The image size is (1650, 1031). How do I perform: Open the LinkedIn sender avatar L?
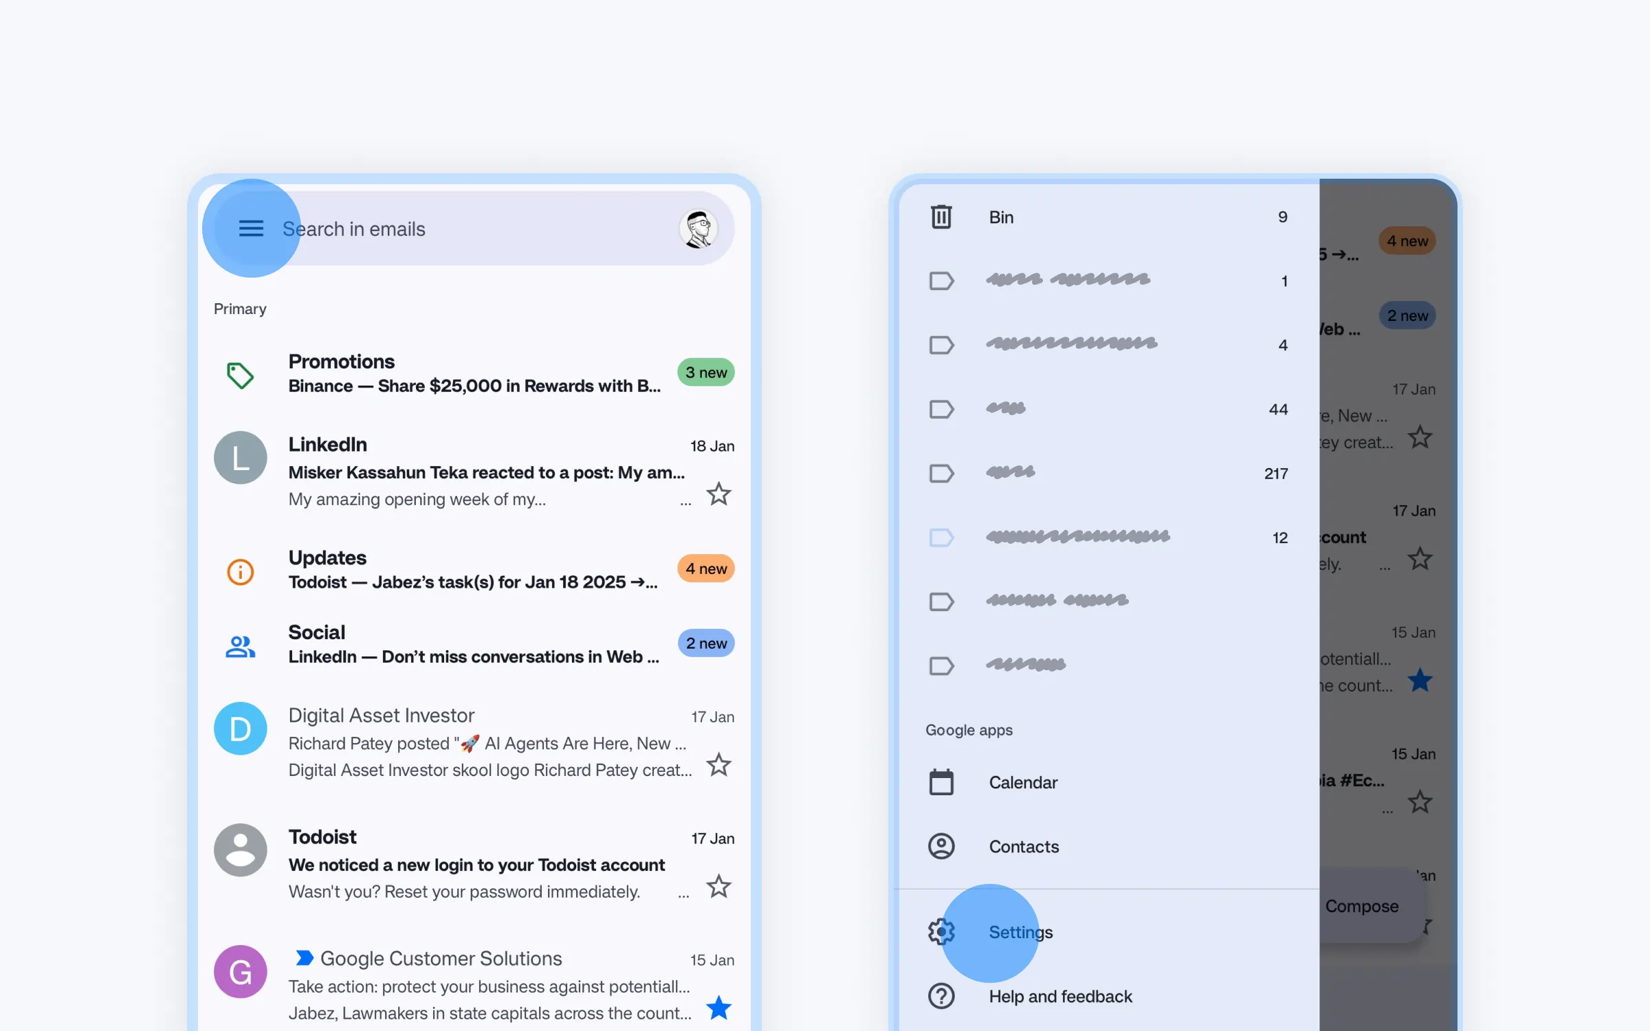coord(240,458)
